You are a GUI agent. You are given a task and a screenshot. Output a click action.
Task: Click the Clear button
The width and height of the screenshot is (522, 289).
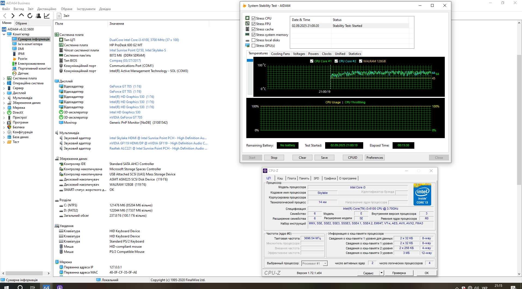point(302,158)
